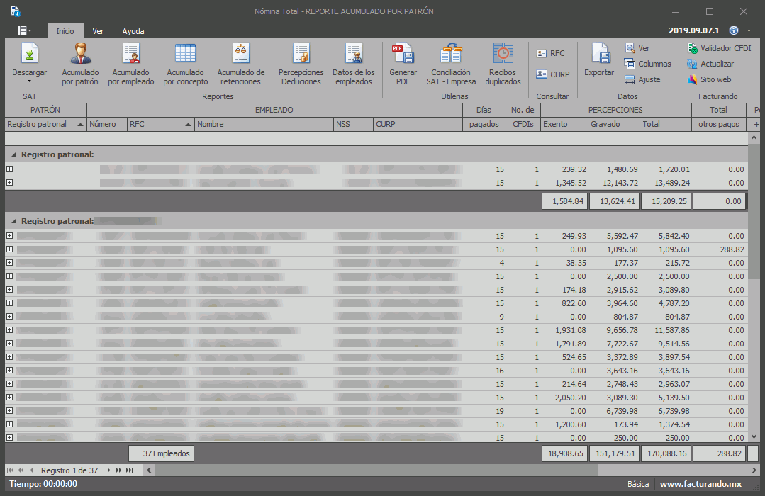The height and width of the screenshot is (496, 765).
Task: Expand the first employee row under the first Registro patronal group
Action: [10, 169]
